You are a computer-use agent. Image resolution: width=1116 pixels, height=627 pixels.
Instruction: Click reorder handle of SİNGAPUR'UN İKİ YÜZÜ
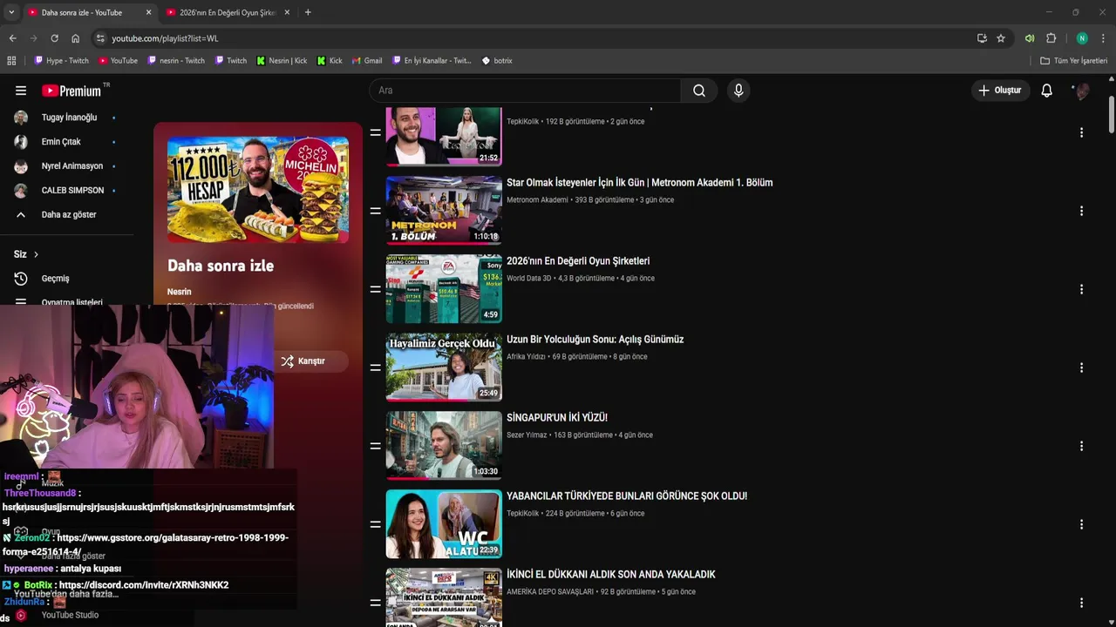click(375, 446)
